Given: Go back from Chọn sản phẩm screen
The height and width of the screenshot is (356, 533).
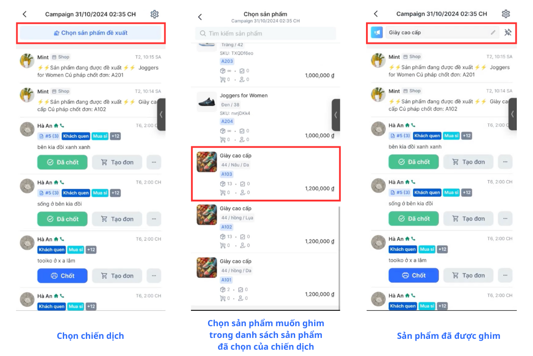Looking at the screenshot, I should click(200, 17).
